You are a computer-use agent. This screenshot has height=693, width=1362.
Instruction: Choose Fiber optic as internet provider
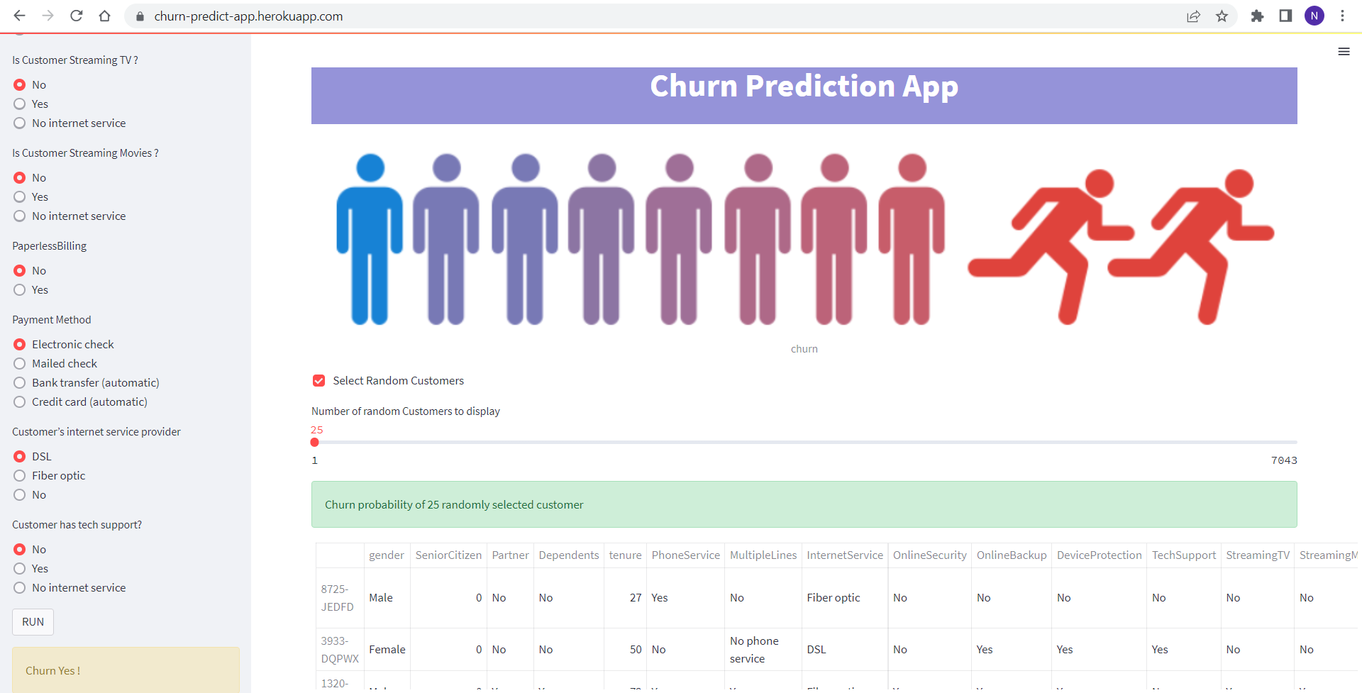[x=19, y=475]
